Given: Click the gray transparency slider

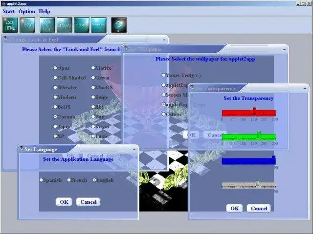Looking at the screenshot, I should click(x=249, y=185).
